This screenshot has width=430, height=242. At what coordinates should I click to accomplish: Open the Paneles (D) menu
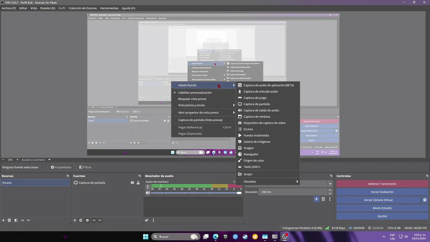48,8
